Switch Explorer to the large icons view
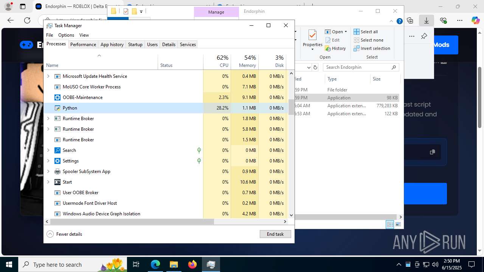484x272 pixels. (398, 224)
